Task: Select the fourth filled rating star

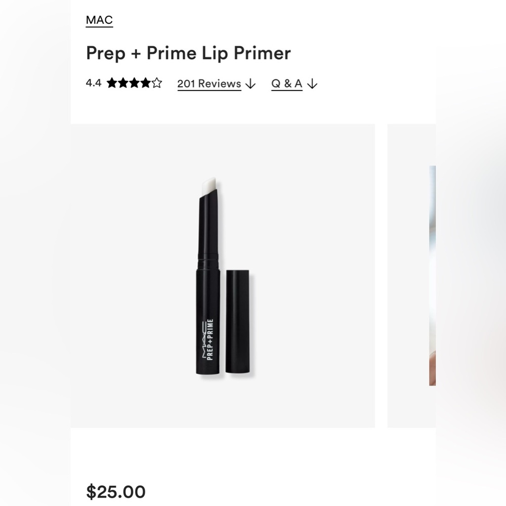Action: (146, 83)
